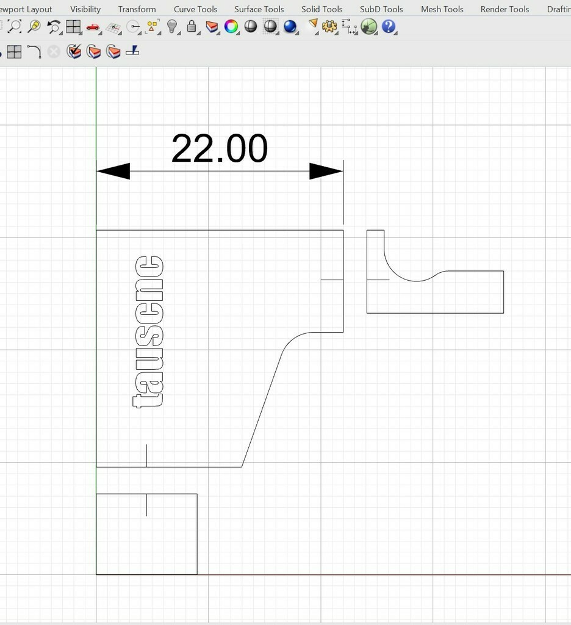The image size is (571, 625).
Task: Open the Transform toolbar tab
Action: (137, 9)
